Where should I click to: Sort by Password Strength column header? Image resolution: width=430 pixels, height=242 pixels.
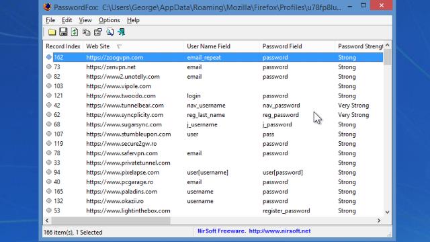pyautogui.click(x=359, y=46)
